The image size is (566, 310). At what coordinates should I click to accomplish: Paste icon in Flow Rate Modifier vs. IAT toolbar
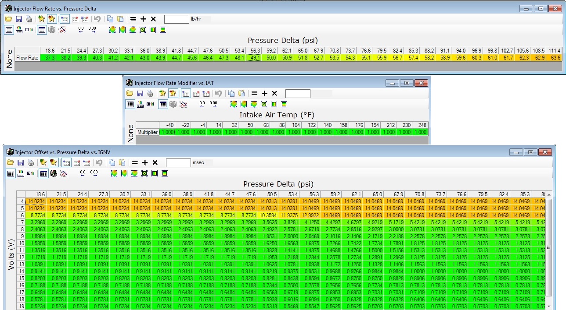(241, 93)
